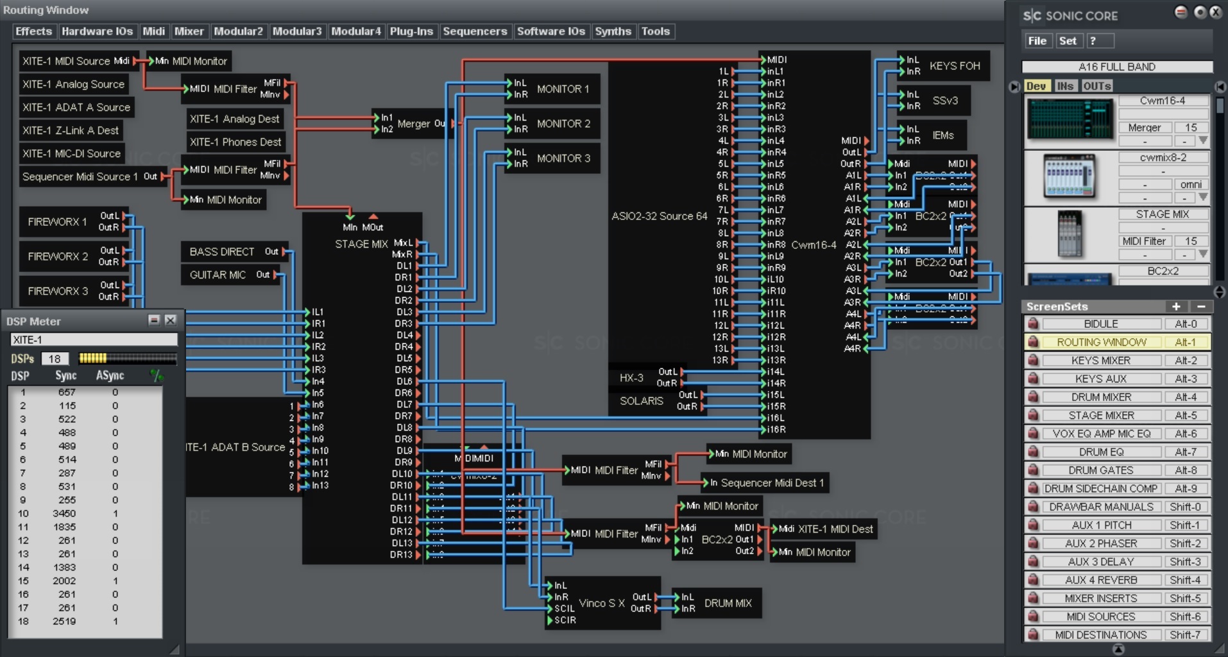Image resolution: width=1228 pixels, height=657 pixels.
Task: Click the A16 FULL BAND project name field
Action: tap(1117, 67)
